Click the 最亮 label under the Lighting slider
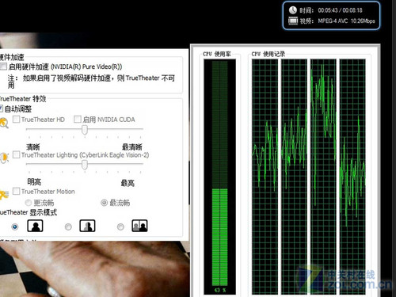Viewport: 396px width, 297px height. click(128, 183)
